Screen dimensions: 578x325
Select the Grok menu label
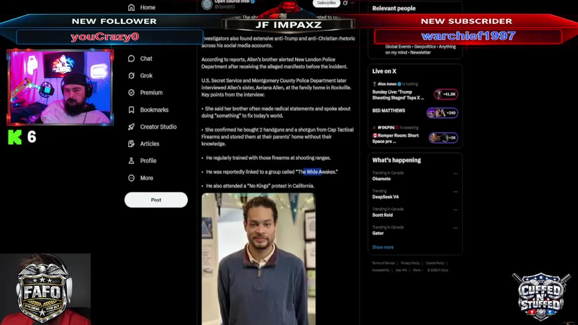146,75
